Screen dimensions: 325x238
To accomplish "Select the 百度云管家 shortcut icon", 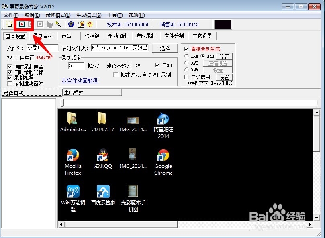I will [103, 191].
